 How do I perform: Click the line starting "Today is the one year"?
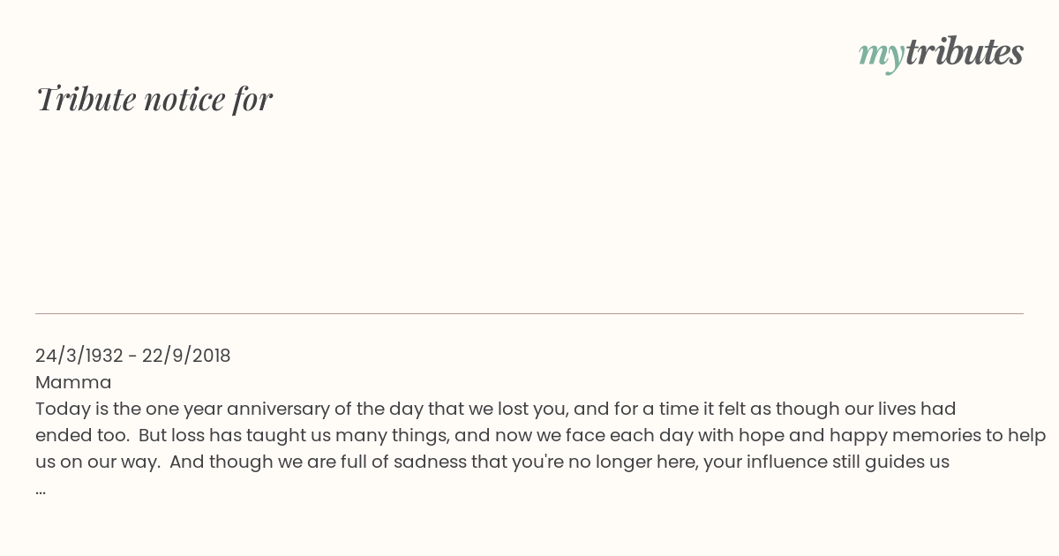tap(496, 409)
